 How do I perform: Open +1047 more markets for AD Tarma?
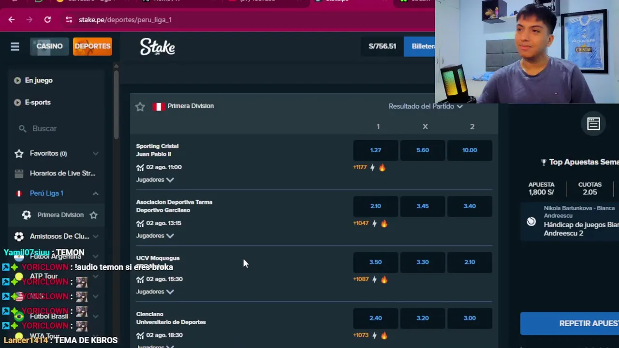[361, 224]
